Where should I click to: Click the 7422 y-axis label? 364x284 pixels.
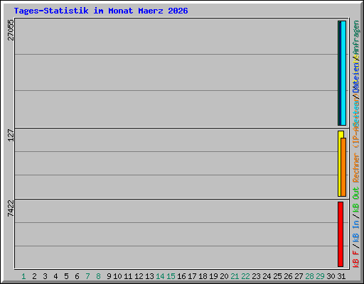[x=11, y=208]
